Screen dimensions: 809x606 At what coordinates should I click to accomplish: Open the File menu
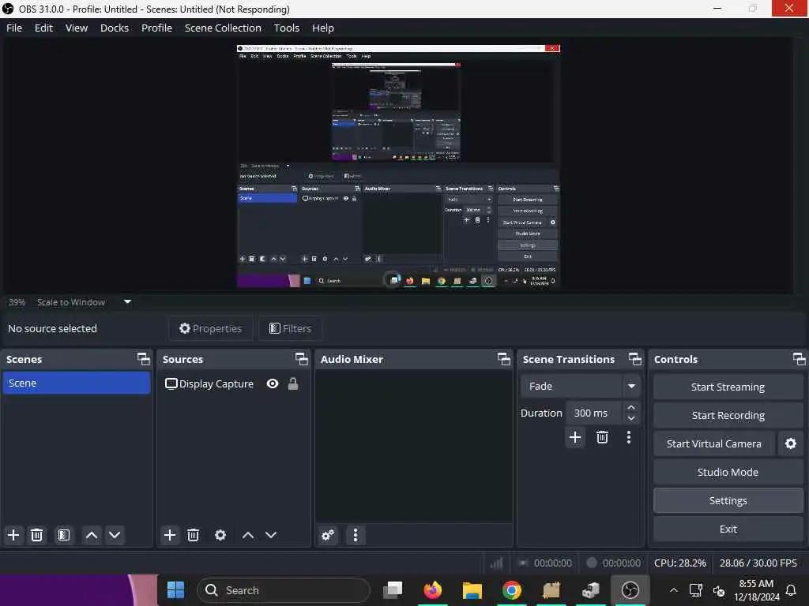click(x=14, y=28)
